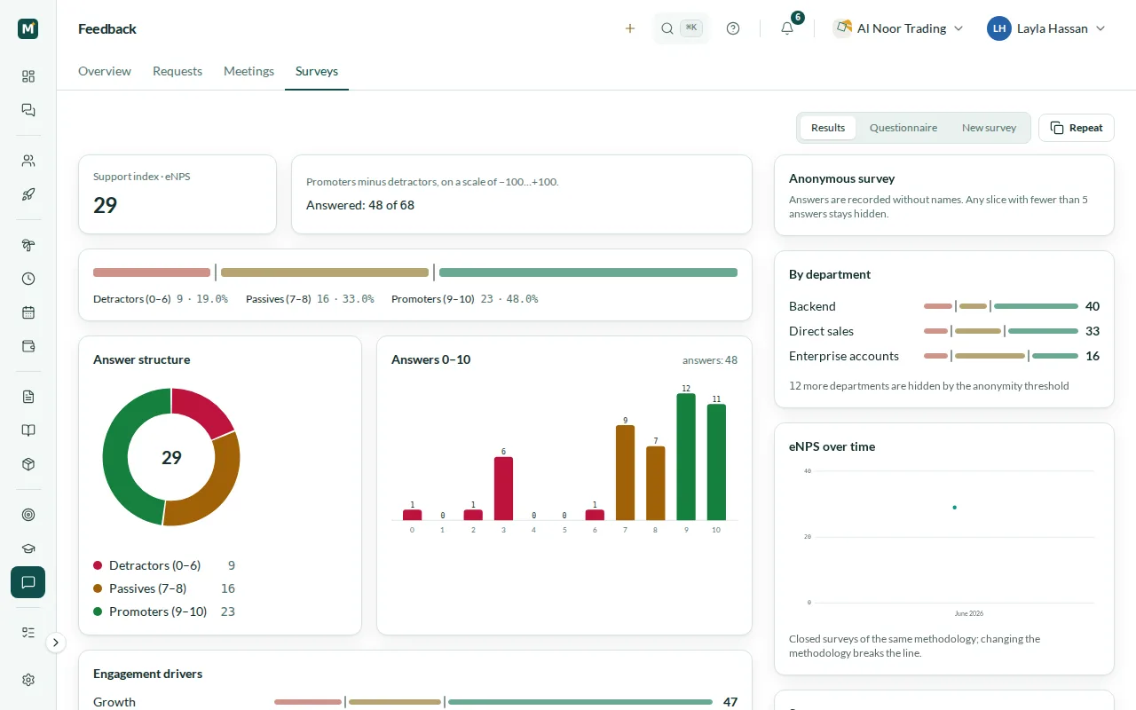Switch to the Meetings tab
The image size is (1136, 710).
pyautogui.click(x=248, y=71)
